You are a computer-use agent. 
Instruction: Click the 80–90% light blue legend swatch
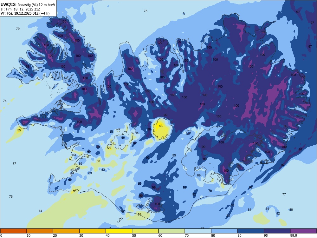click(x=224, y=231)
